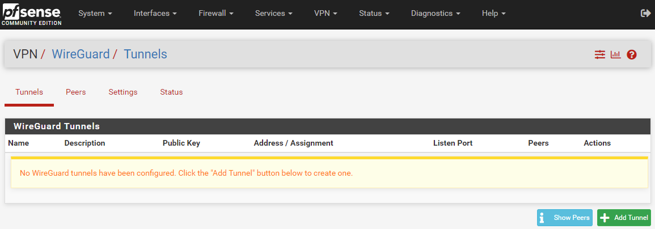
Task: Open the System dropdown menu
Action: pos(95,14)
